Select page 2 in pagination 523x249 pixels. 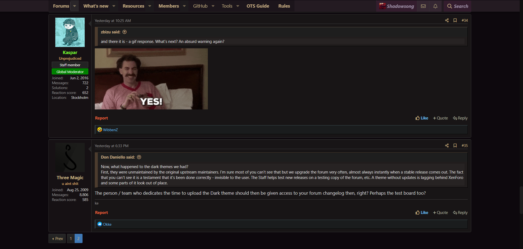tap(78, 238)
